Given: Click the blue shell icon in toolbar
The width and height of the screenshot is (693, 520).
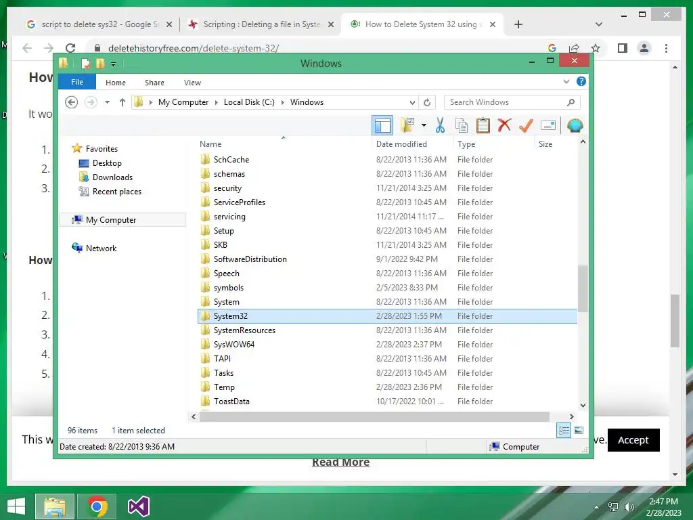Looking at the screenshot, I should 575,125.
